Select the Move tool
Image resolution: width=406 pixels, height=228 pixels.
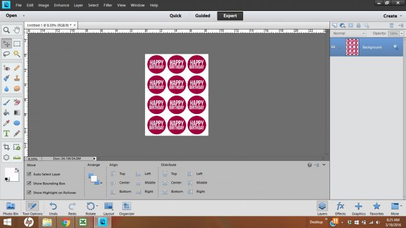point(6,43)
